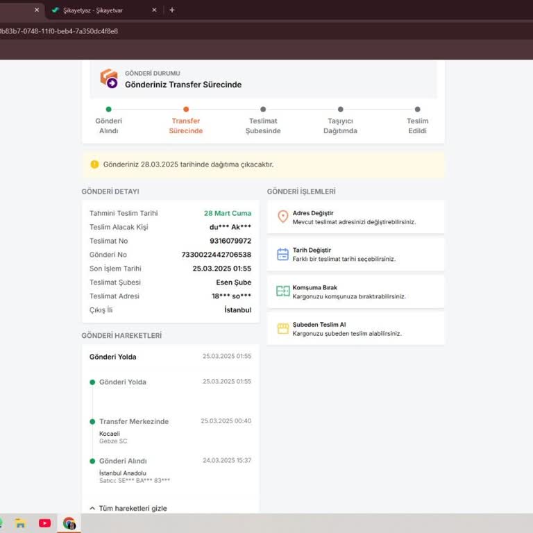Image resolution: width=533 pixels, height=533 pixels.
Task: Click the 24.03.2025 15:37 timestamp
Action: click(x=227, y=460)
